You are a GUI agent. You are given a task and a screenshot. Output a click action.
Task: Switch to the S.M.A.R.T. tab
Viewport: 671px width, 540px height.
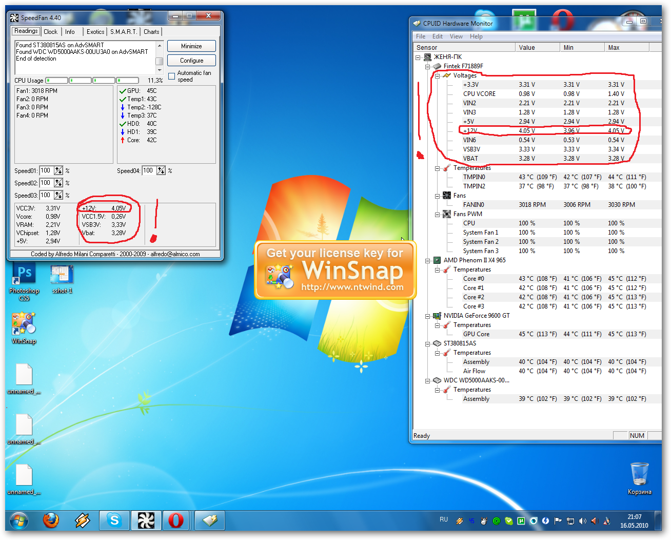coord(124,32)
